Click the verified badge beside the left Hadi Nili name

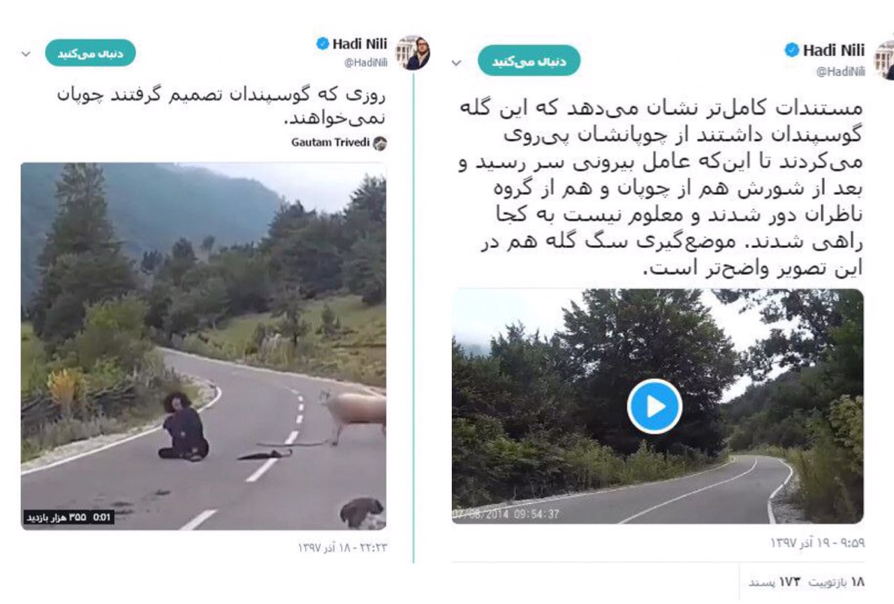tap(323, 43)
